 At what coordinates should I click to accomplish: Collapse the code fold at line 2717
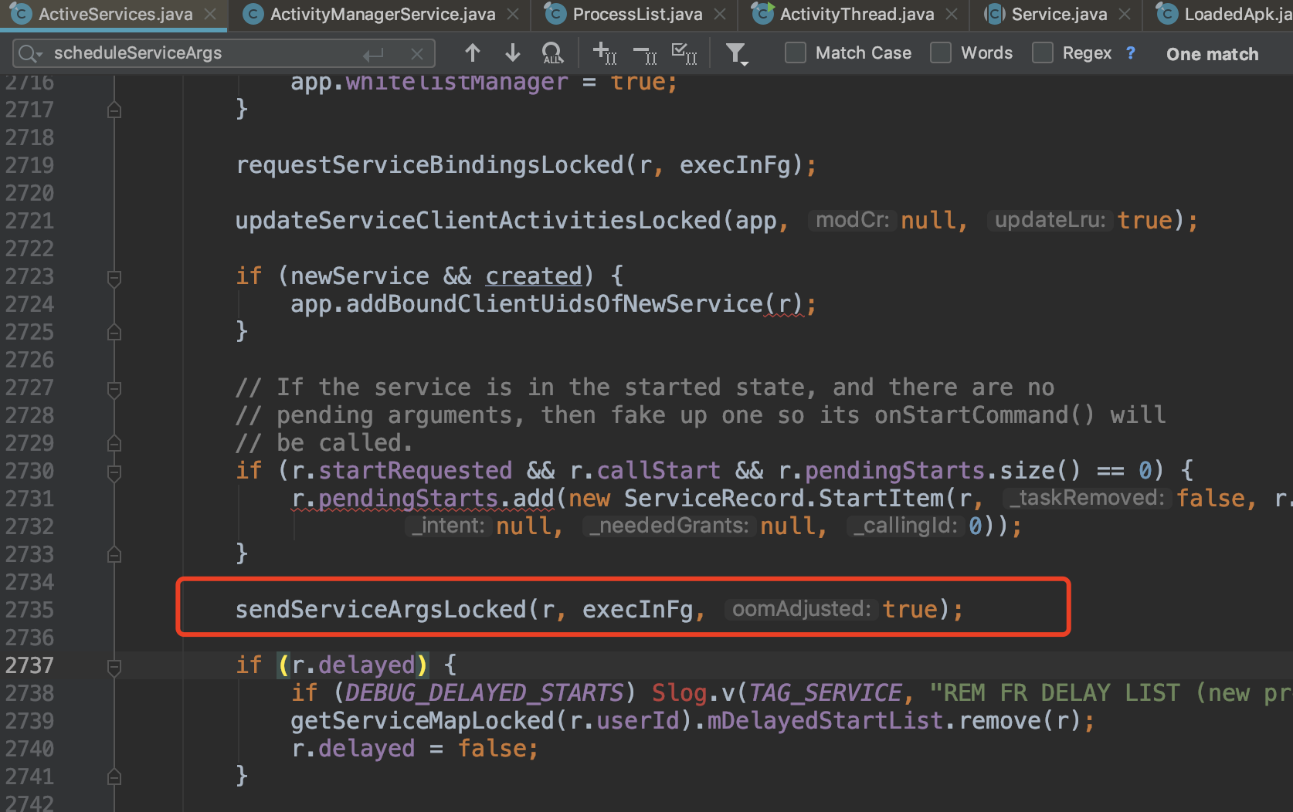(x=114, y=109)
